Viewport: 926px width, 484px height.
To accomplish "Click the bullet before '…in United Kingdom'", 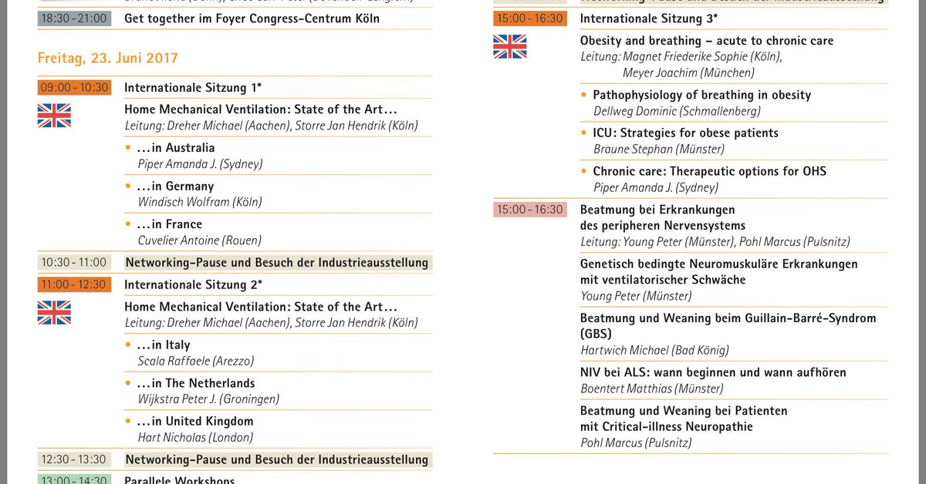I will (x=128, y=422).
